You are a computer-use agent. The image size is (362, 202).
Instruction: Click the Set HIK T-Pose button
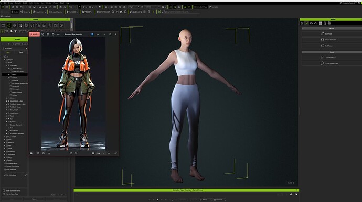point(332,58)
